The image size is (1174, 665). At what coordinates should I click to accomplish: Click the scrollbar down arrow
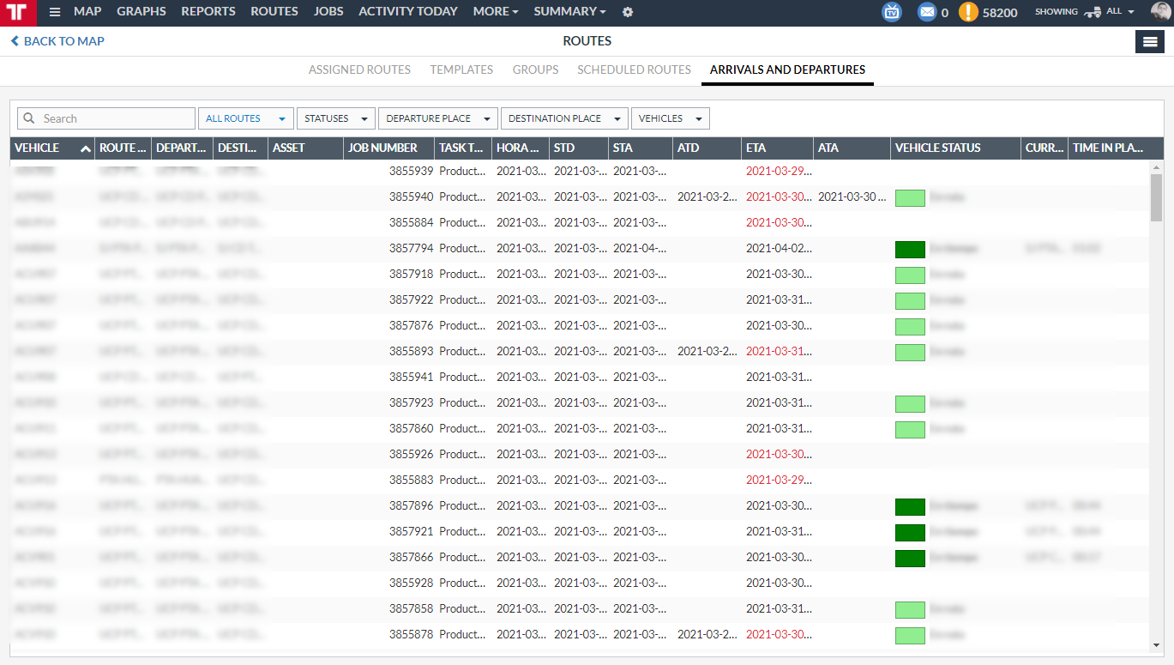tap(1156, 645)
